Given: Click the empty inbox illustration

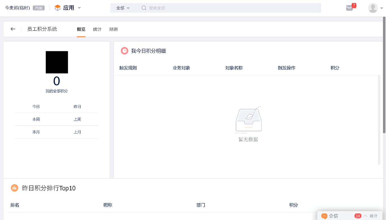Looking at the screenshot, I should click(x=248, y=120).
